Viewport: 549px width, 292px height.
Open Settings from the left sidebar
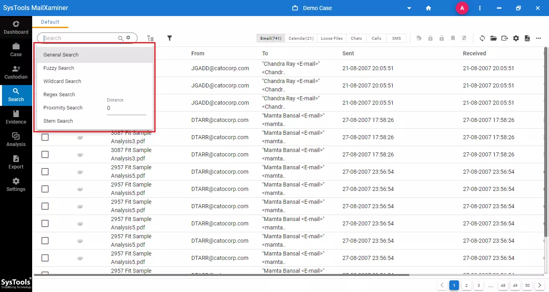(16, 185)
